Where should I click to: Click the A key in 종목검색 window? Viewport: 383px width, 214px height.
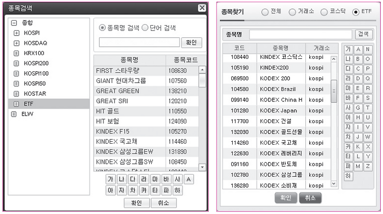(189, 180)
